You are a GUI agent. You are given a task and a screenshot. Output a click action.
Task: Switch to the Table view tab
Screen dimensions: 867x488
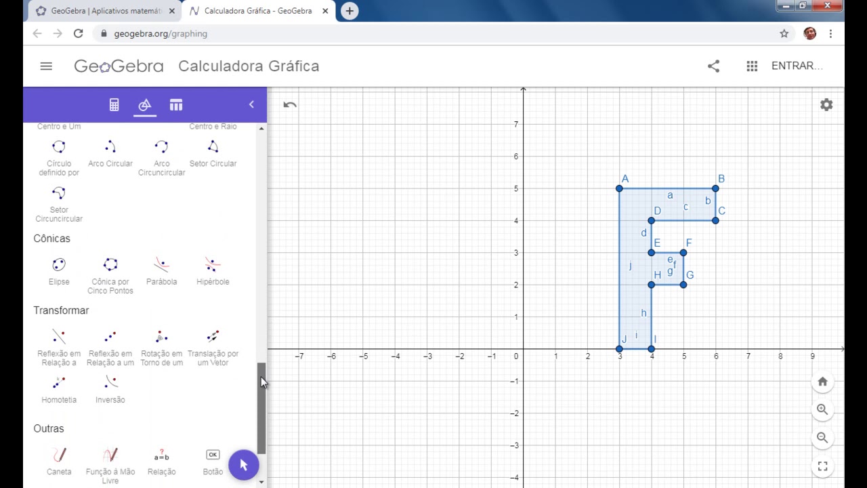176,105
